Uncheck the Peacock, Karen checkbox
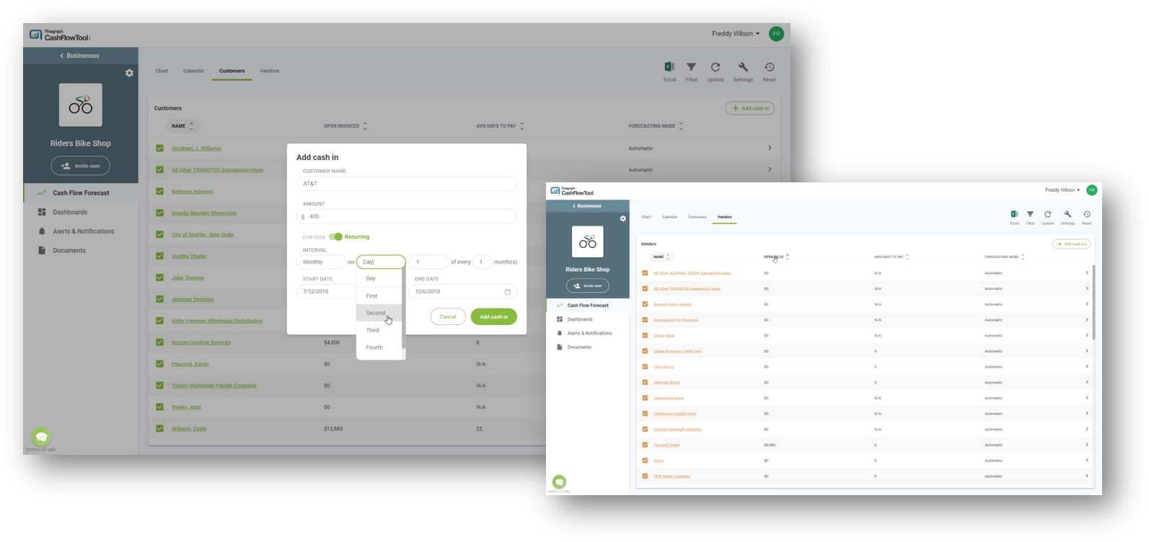 [x=160, y=364]
